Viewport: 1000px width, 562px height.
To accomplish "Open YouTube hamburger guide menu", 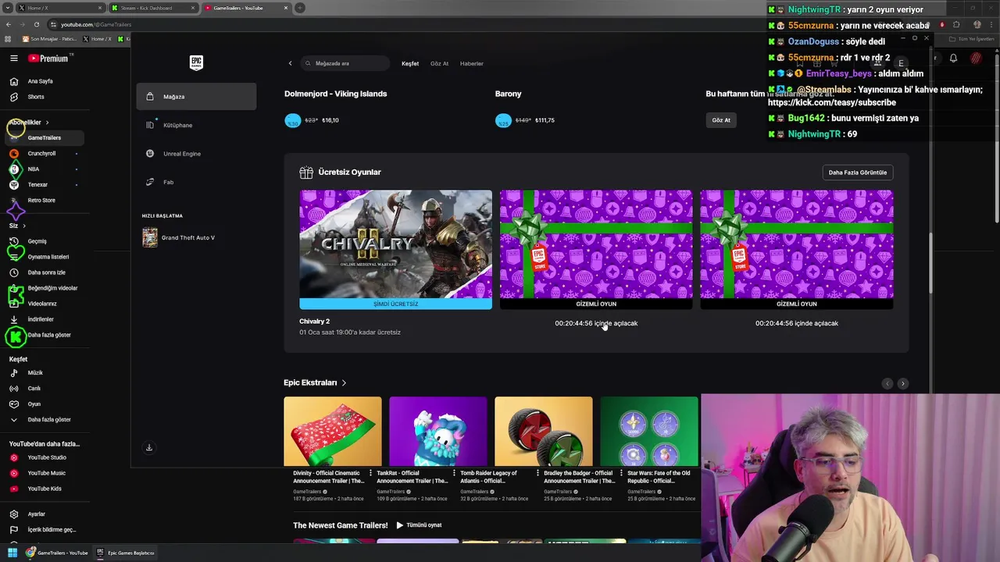I will (13, 59).
